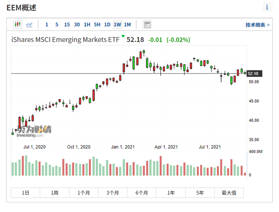Click the iShares MSCI Emerging Markets ETF title
Image resolution: width=279 pixels, height=212 pixels.
point(65,40)
